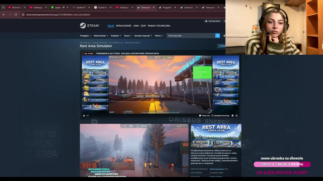Open the Bardzo pozytywne reviews link
This screenshot has width=323, height=181.
(217, 169)
